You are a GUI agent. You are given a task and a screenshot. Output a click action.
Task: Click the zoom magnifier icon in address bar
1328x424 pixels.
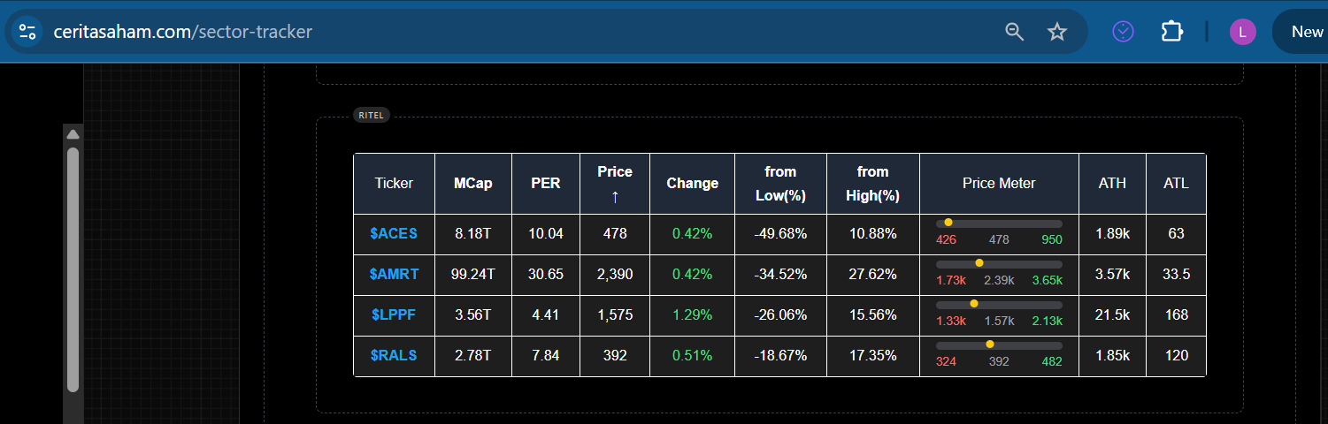click(1015, 32)
